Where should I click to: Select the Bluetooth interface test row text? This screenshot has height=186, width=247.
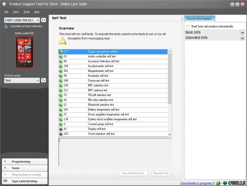pos(101,105)
